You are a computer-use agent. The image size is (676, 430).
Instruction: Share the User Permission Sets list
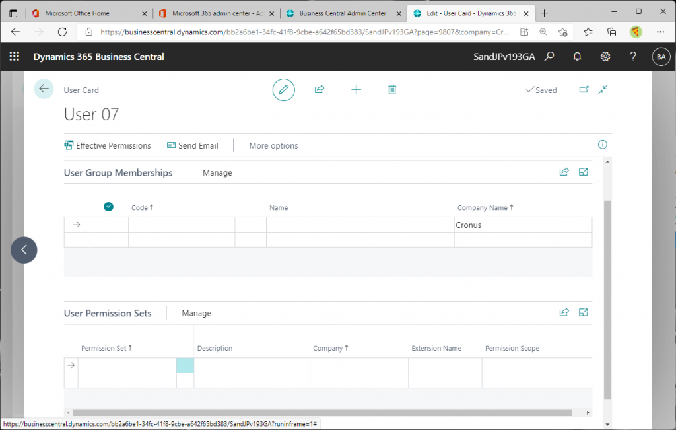coord(564,312)
